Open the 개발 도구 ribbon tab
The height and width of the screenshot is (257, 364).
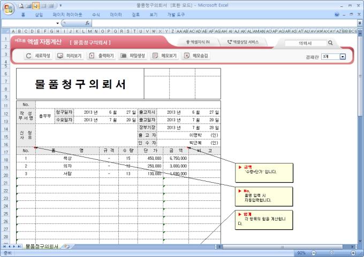176,15
